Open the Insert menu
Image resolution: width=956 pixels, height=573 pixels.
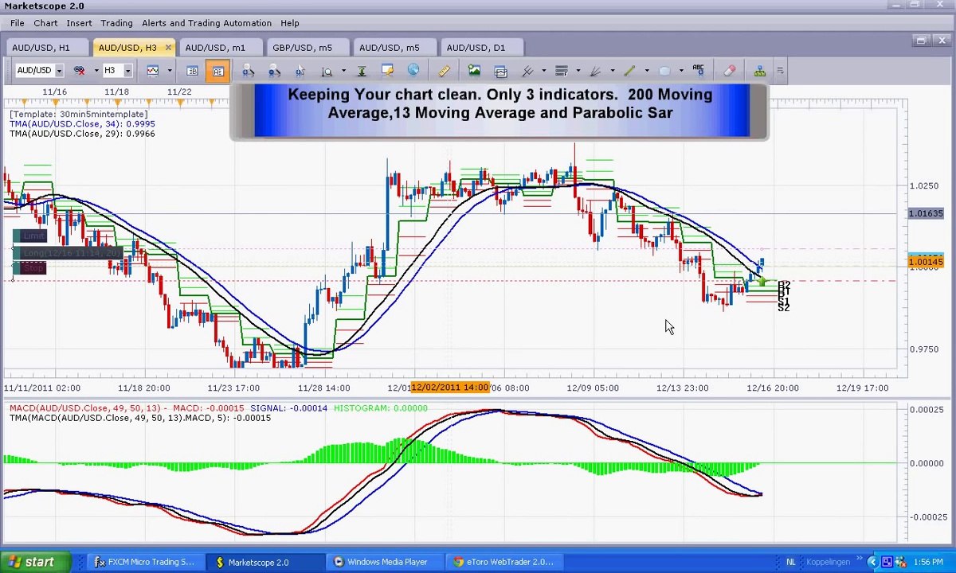[x=79, y=23]
